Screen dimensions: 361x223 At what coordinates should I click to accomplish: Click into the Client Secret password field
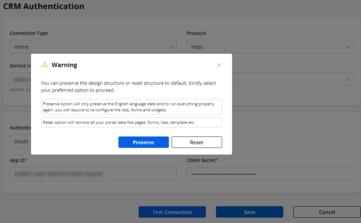270,174
